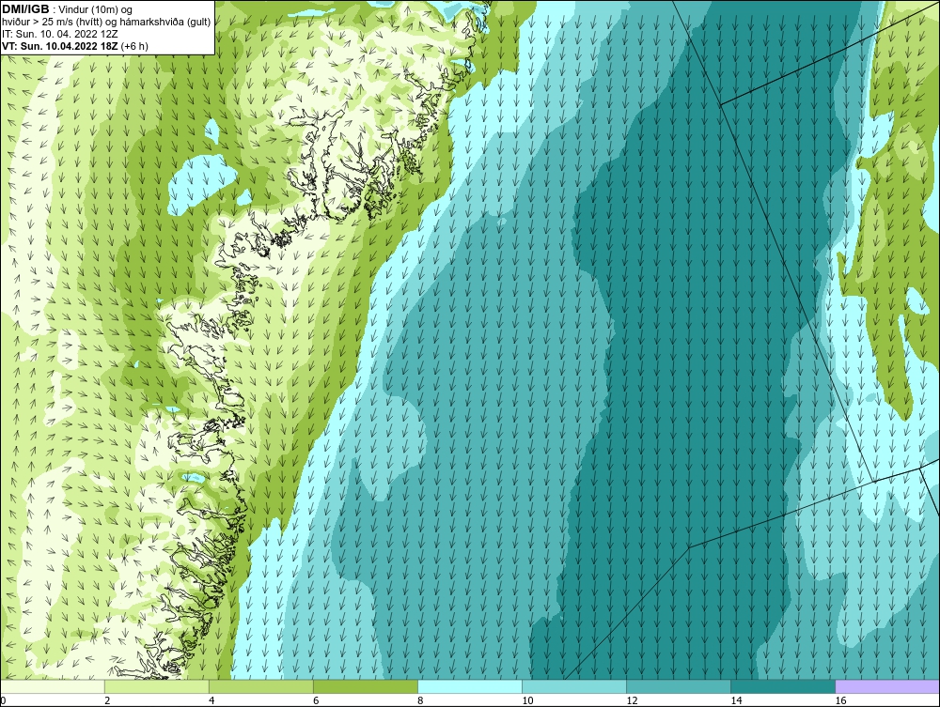Click the legend label '6'

pos(316,700)
